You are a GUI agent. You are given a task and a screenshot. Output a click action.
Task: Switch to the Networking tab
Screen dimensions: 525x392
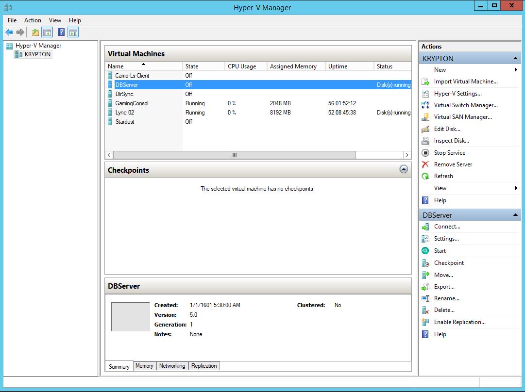click(172, 366)
